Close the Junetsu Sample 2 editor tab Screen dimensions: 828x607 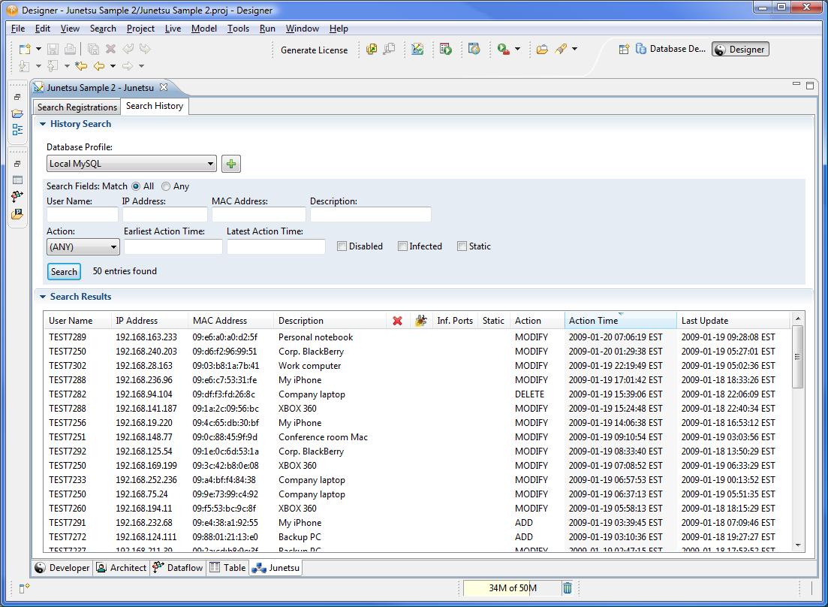point(164,87)
